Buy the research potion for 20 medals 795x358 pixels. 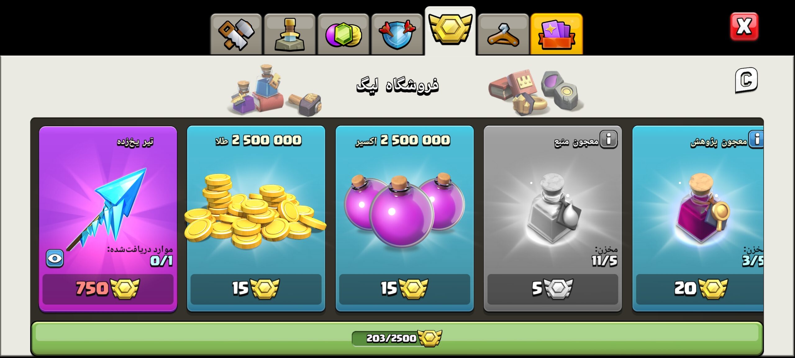tap(700, 289)
